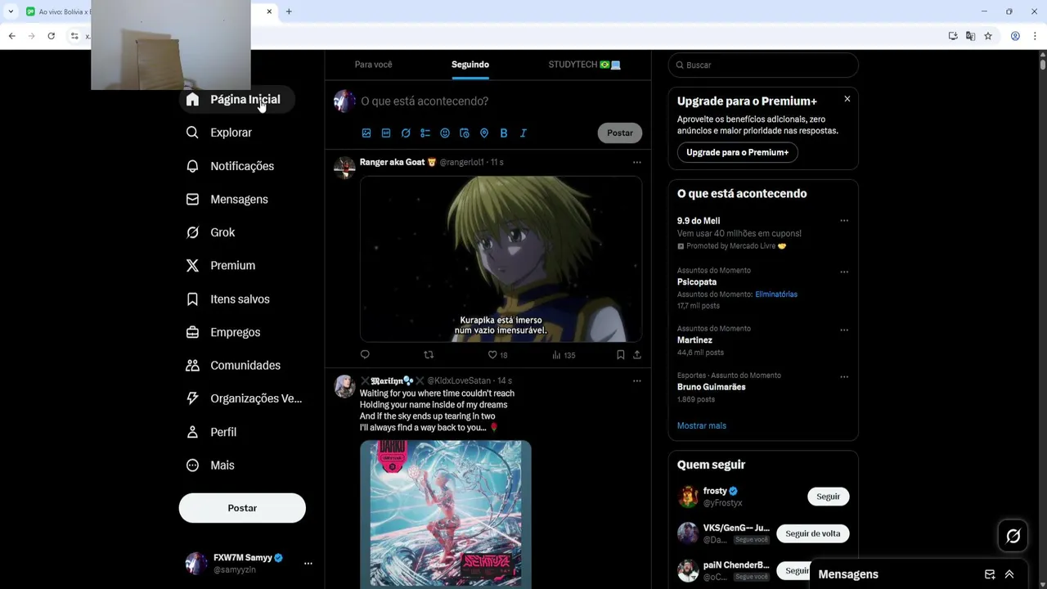Bookmark this page with the star icon

988,36
